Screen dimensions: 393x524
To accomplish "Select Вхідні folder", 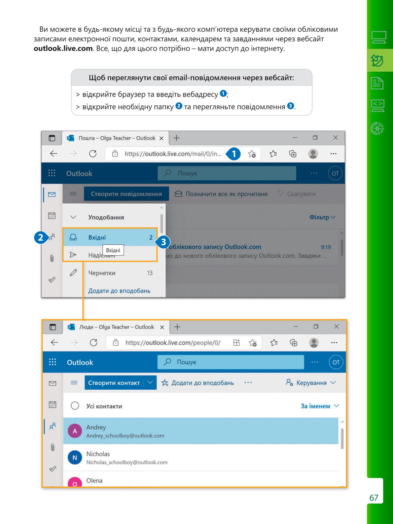I will click(110, 237).
